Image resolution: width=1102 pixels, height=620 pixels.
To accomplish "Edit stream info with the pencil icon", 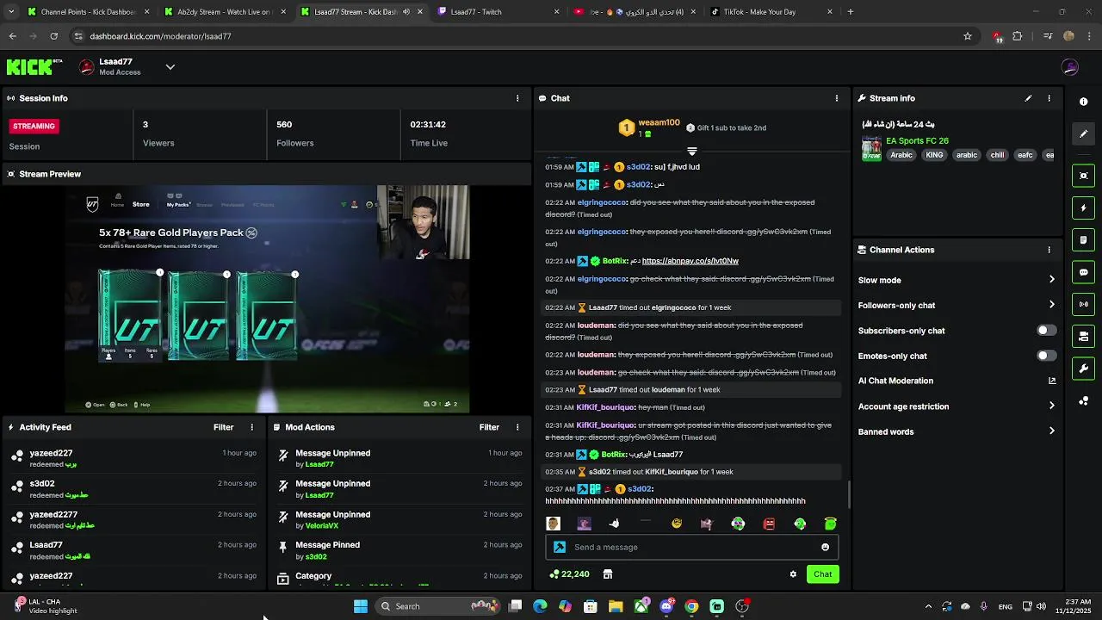I will [x=1028, y=98].
